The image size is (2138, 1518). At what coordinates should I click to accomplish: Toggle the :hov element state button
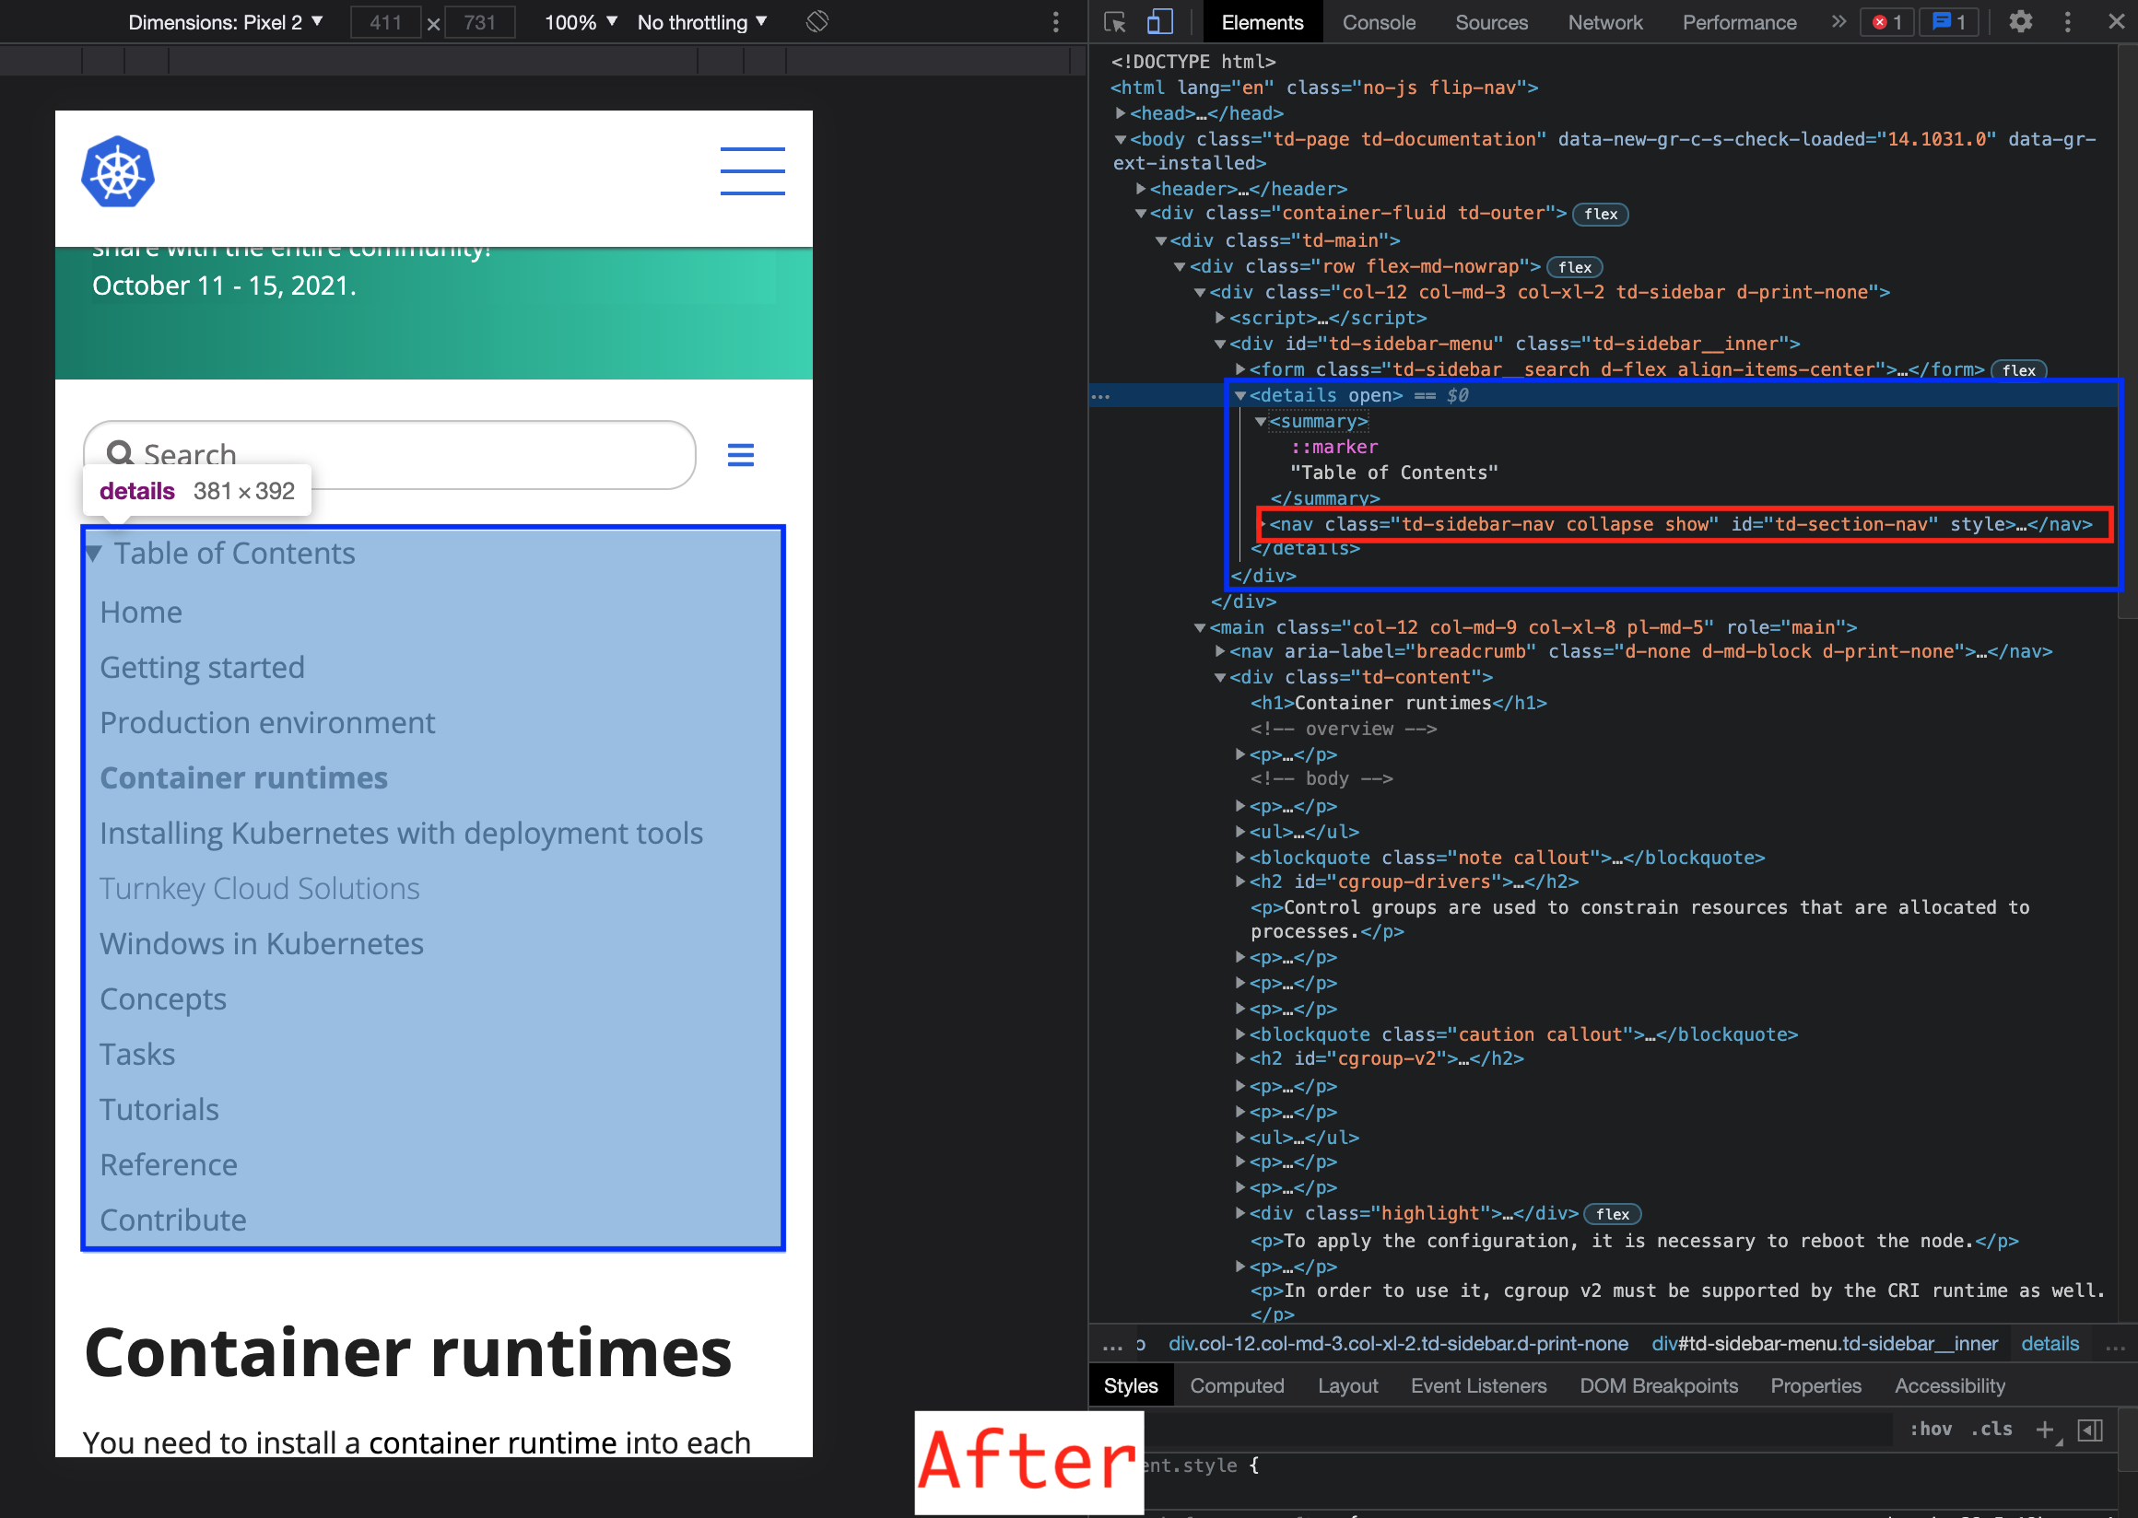coord(1930,1430)
